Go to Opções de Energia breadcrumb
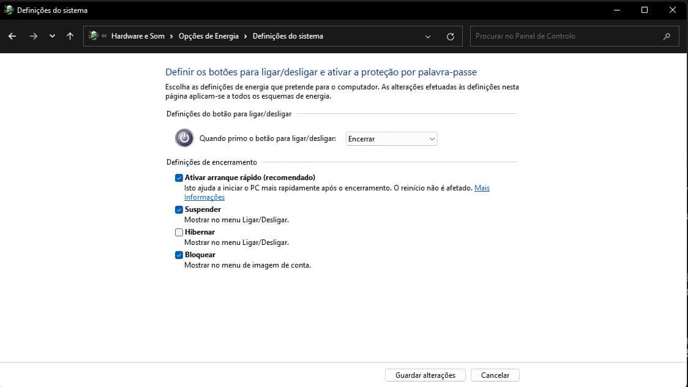 208,36
